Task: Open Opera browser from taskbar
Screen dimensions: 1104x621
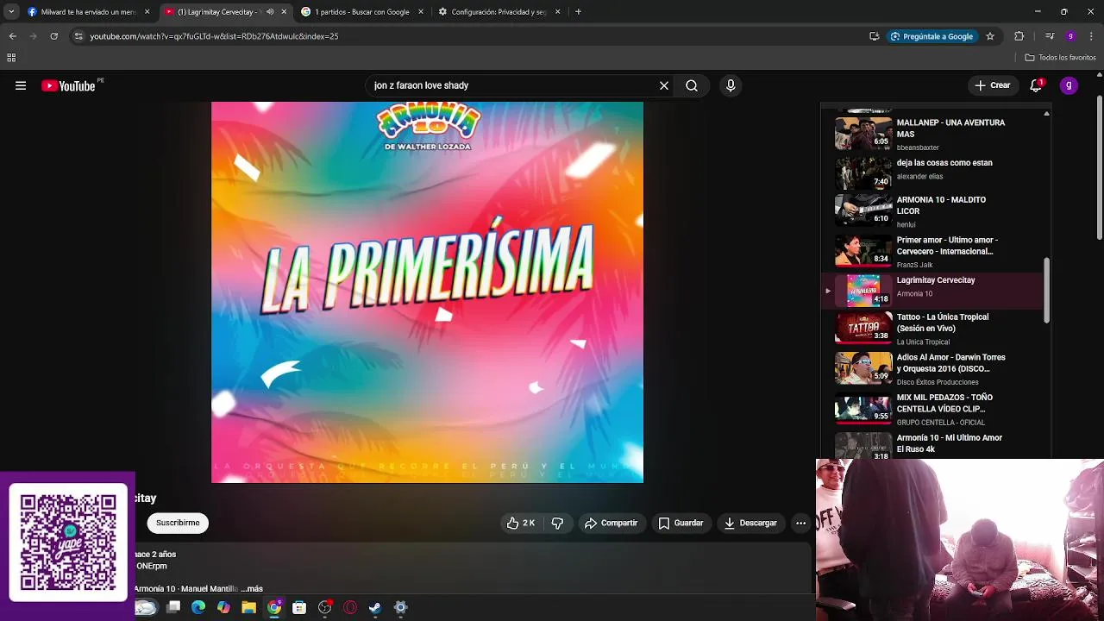Action: pos(350,607)
